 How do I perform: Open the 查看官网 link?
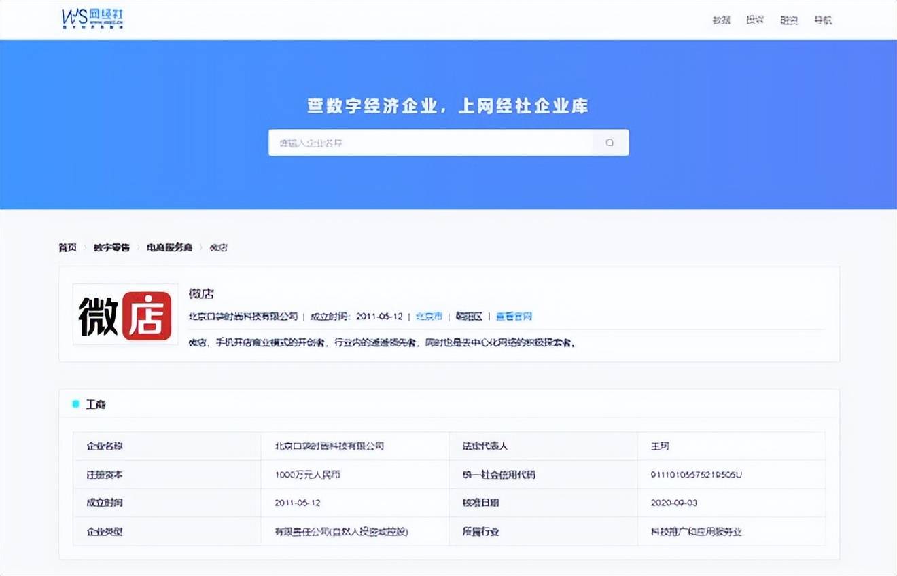tap(514, 317)
